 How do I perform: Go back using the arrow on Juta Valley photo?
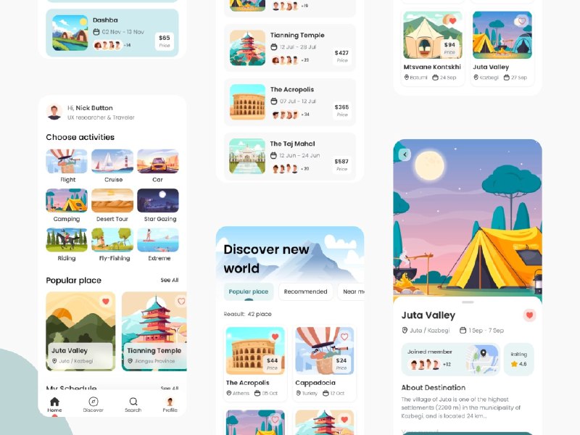pyautogui.click(x=405, y=154)
